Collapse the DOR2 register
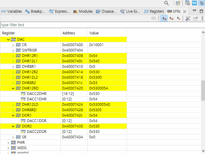 click(13, 126)
